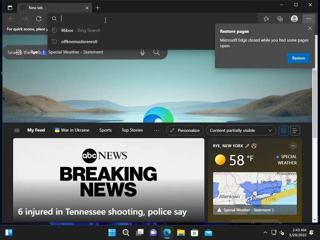Click the browser forward arrow
The image size is (320, 240).
(25, 19)
